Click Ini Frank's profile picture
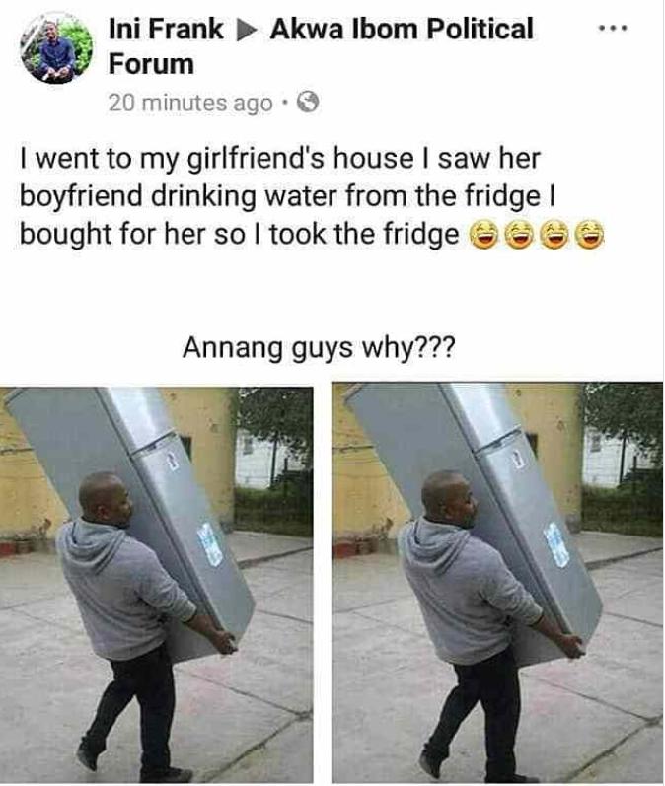The image size is (665, 786). click(x=56, y=47)
